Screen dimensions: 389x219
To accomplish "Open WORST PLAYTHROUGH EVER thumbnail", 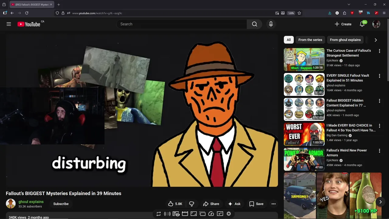I will [x=304, y=134].
